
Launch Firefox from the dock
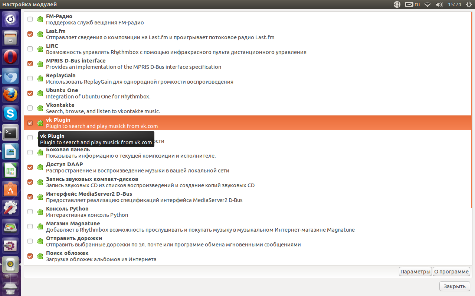10,94
